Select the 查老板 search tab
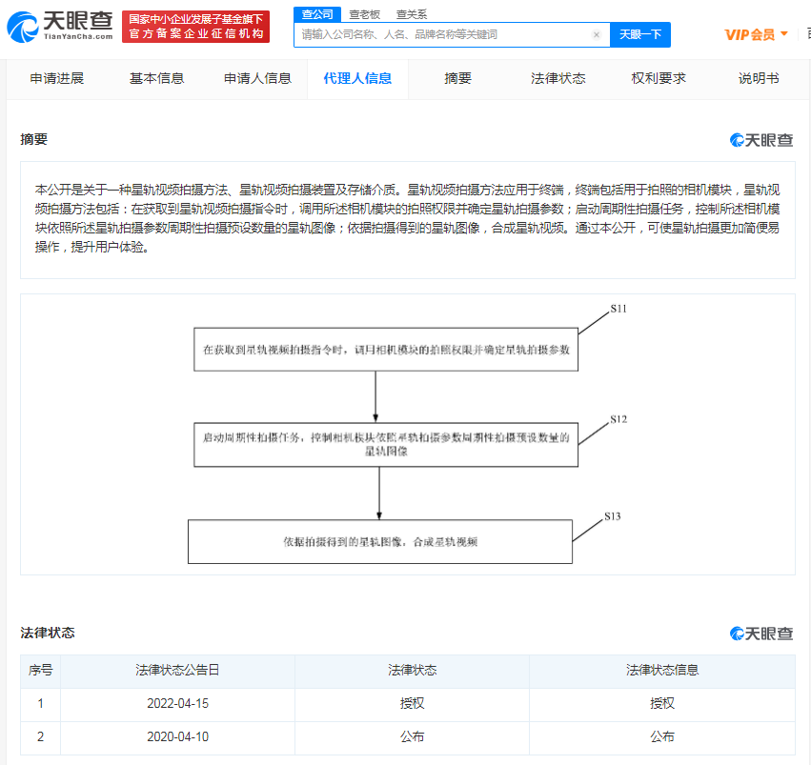This screenshot has height=765, width=811. click(364, 14)
